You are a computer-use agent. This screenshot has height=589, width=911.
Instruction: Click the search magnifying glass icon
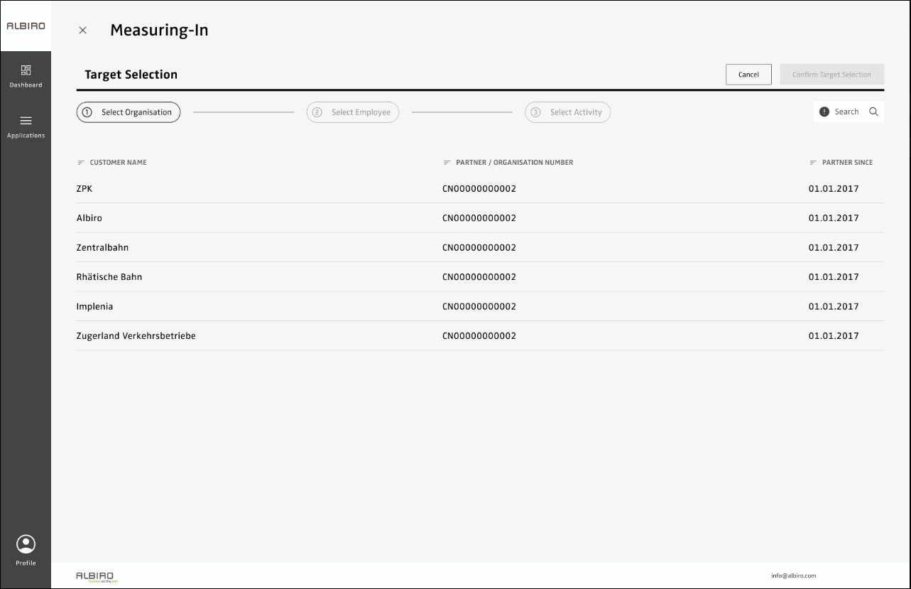[x=873, y=112]
